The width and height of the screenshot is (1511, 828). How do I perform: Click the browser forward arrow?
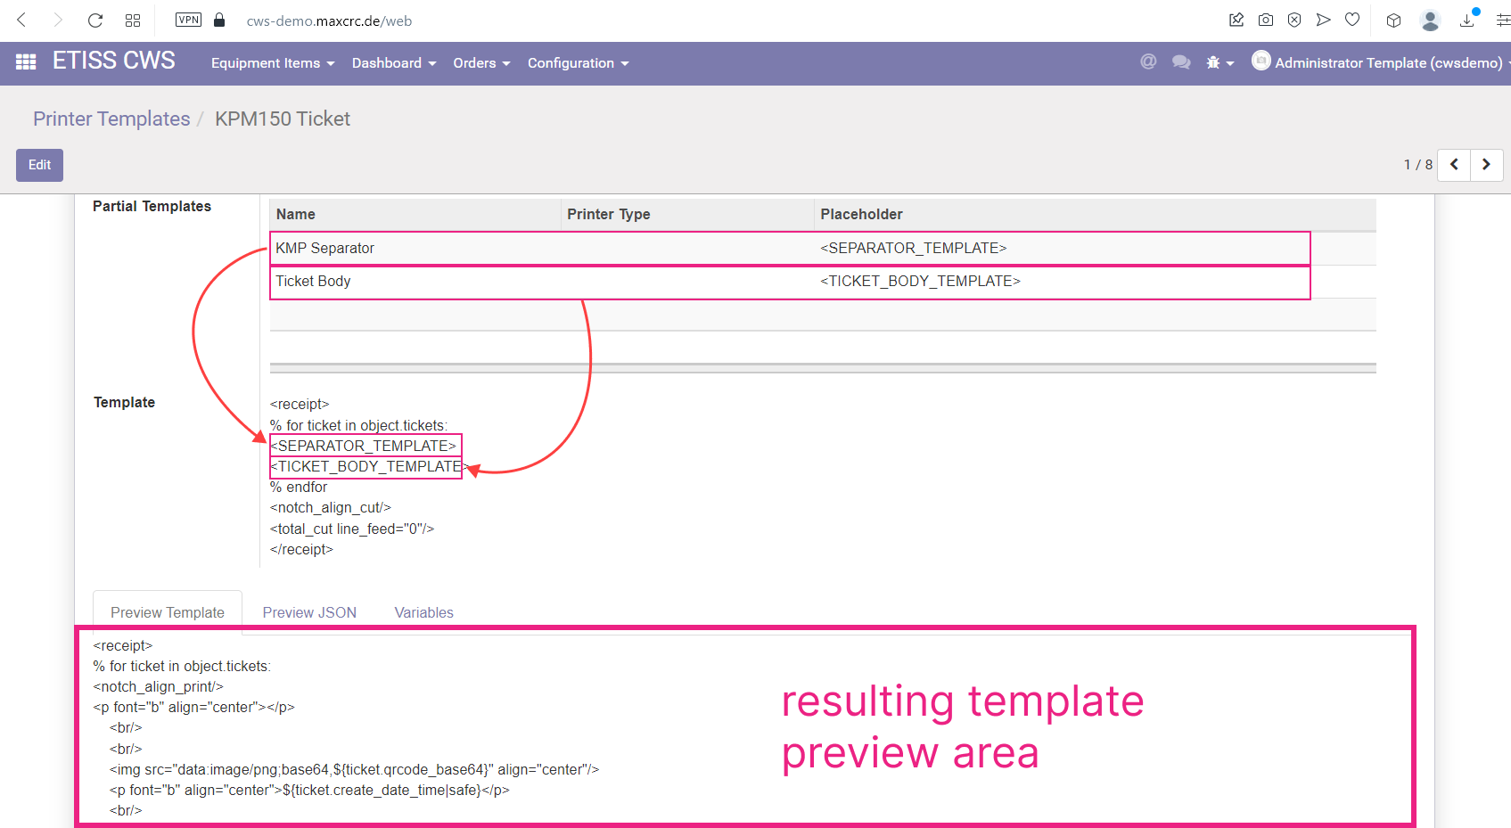tap(58, 20)
